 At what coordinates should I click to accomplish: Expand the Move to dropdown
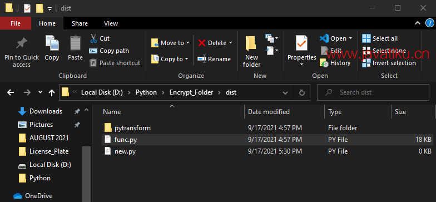point(188,43)
